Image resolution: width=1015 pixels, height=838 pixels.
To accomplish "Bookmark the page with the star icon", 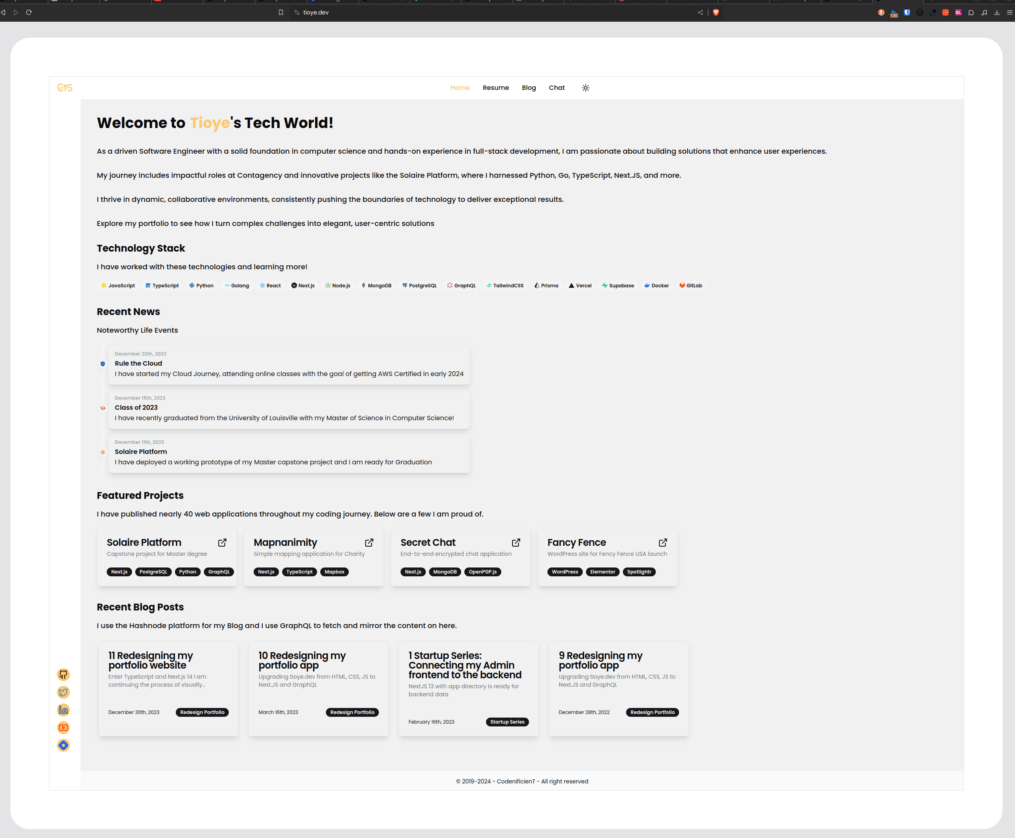I will coord(281,12).
